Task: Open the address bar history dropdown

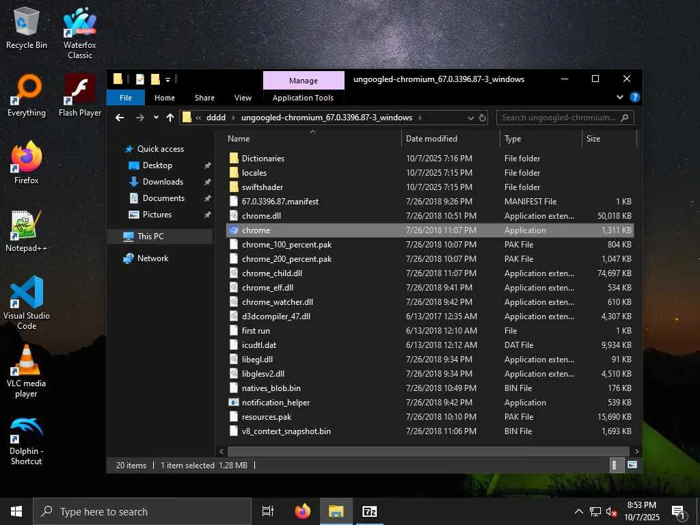Action: tap(470, 118)
